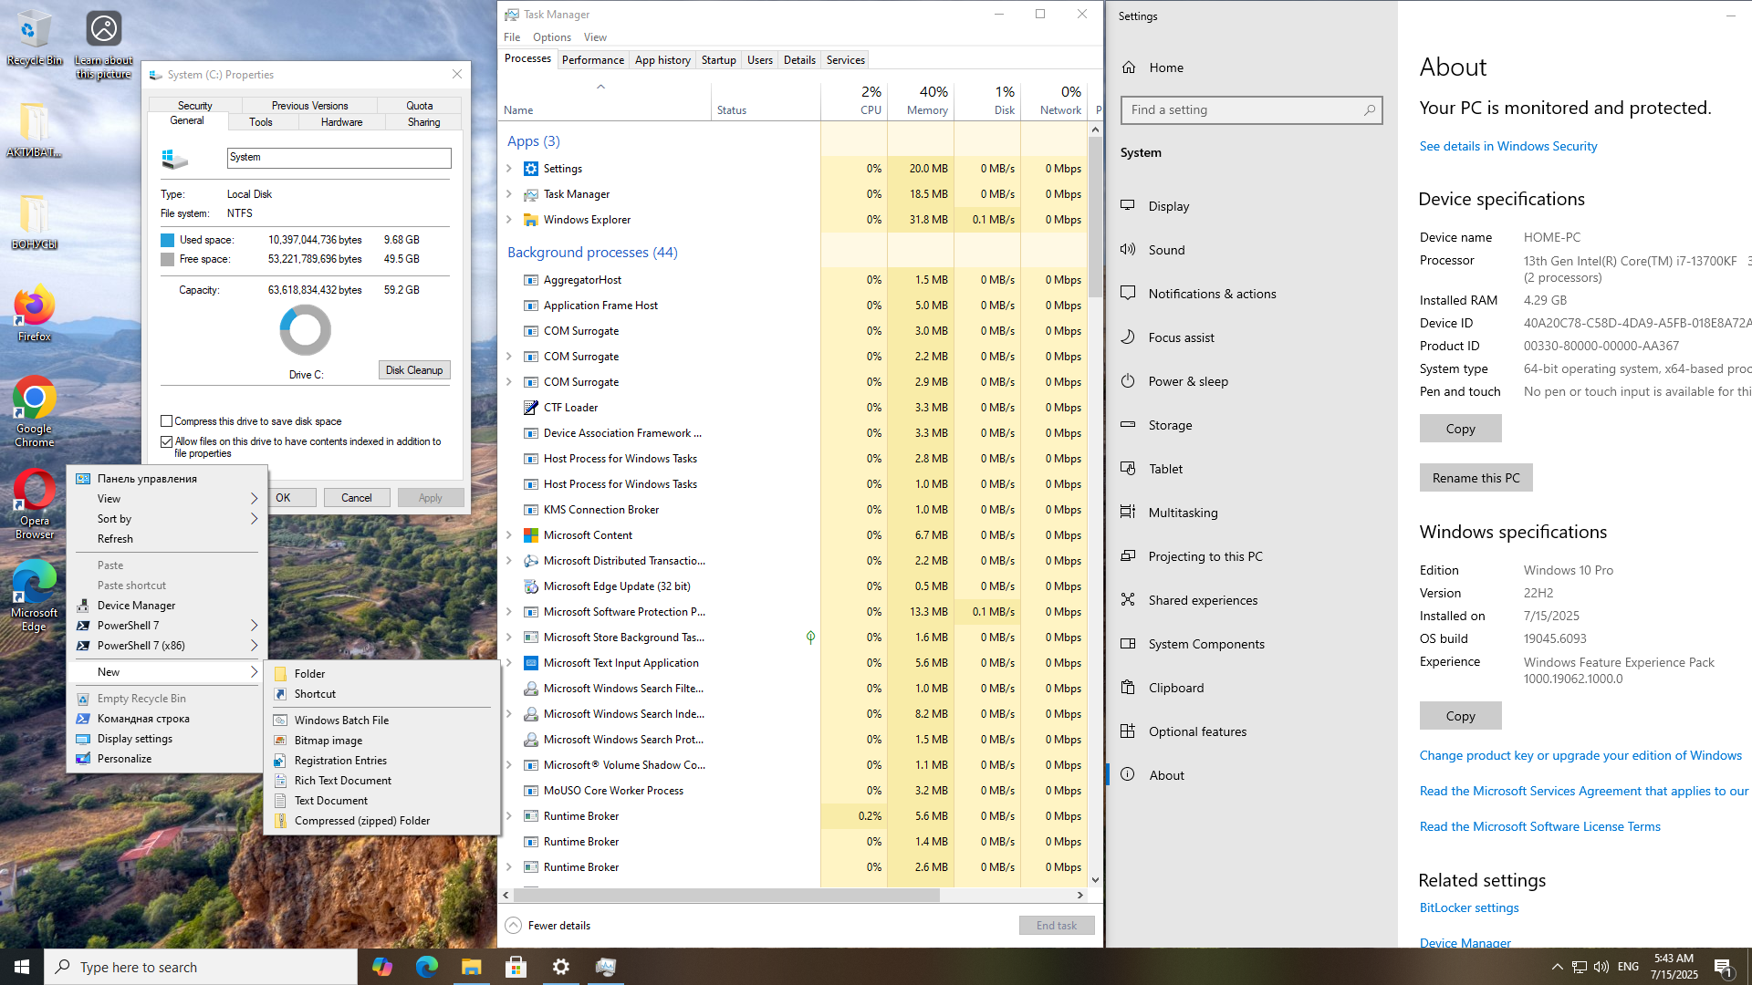Copy the Device specifications
This screenshot has width=1752, height=985.
click(1460, 429)
